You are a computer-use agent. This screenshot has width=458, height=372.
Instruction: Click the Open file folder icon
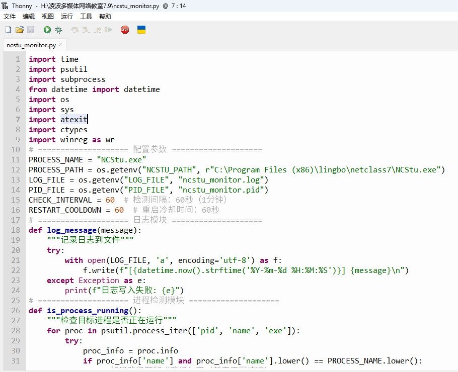(20, 30)
